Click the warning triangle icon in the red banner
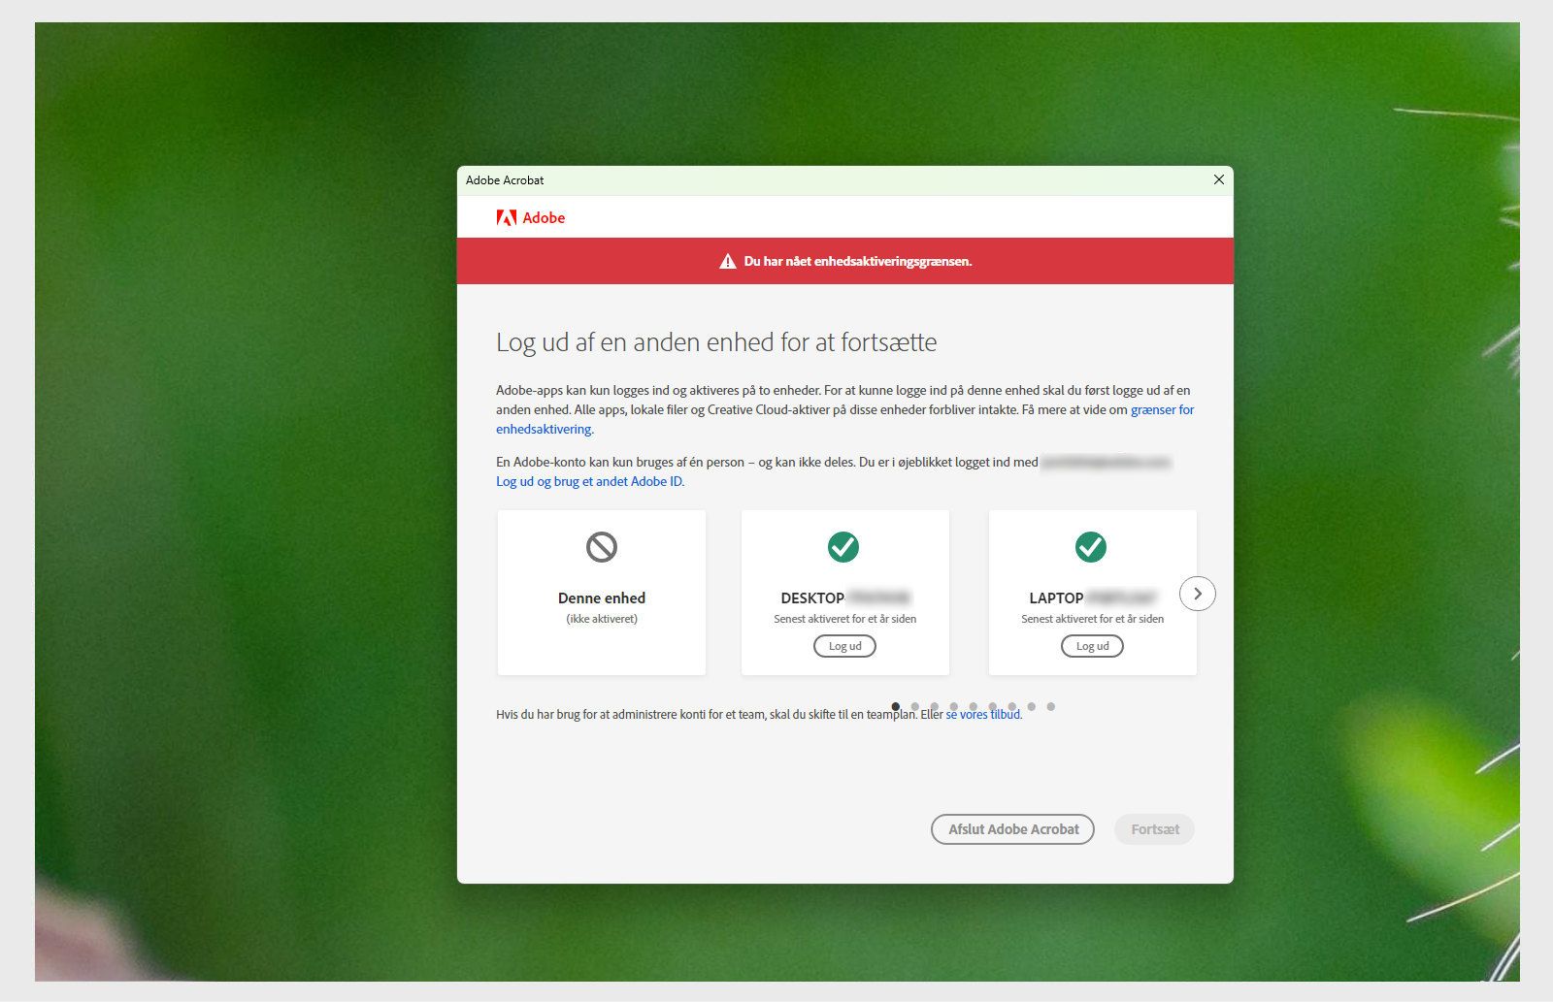The image size is (1553, 1002). (x=727, y=261)
